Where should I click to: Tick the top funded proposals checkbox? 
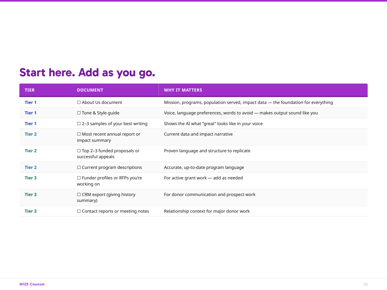(79, 151)
